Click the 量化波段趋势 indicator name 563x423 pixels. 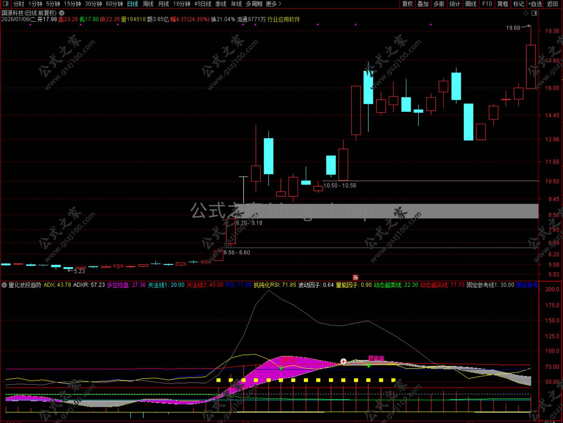(25, 285)
